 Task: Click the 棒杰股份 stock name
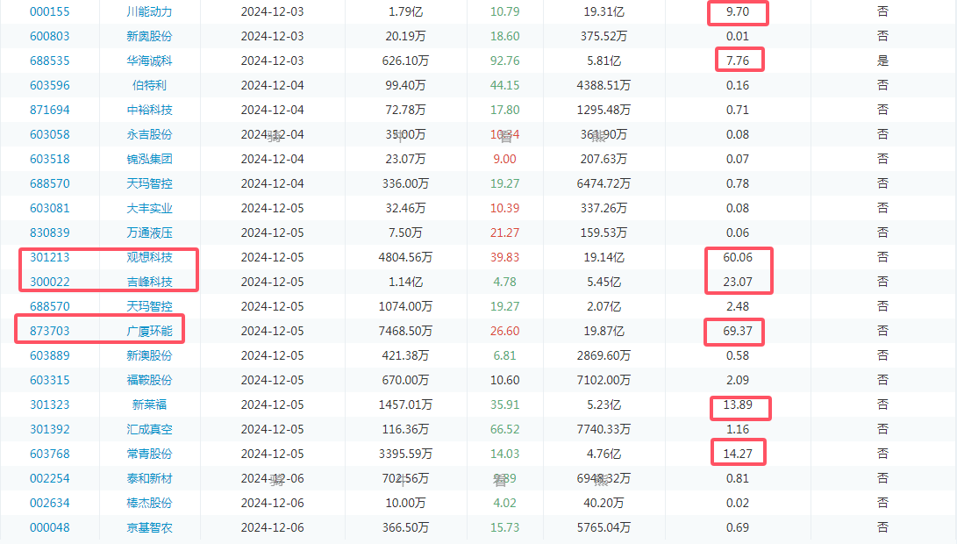(x=149, y=503)
